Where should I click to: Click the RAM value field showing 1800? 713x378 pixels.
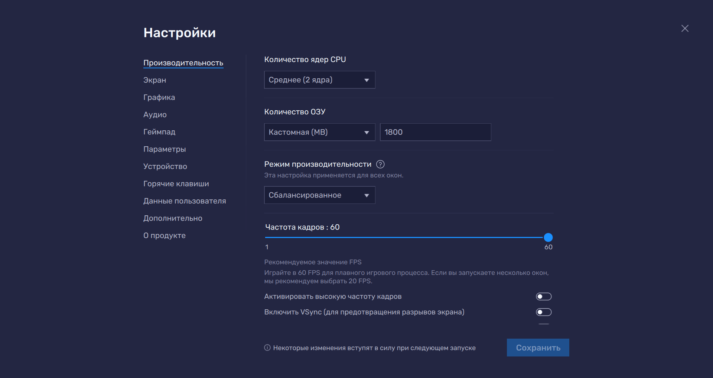tap(435, 132)
